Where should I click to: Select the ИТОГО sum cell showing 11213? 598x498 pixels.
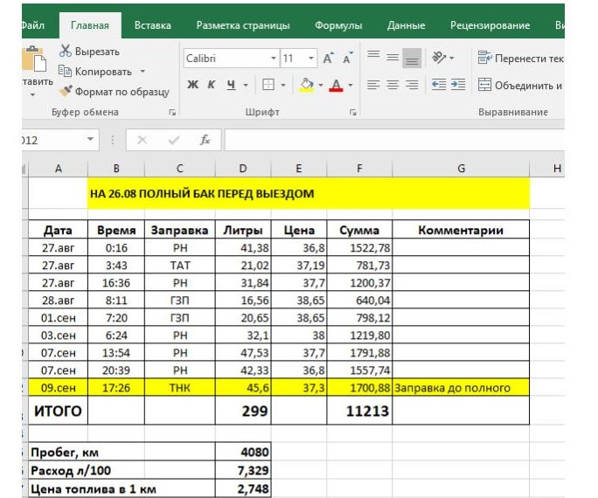click(x=359, y=411)
